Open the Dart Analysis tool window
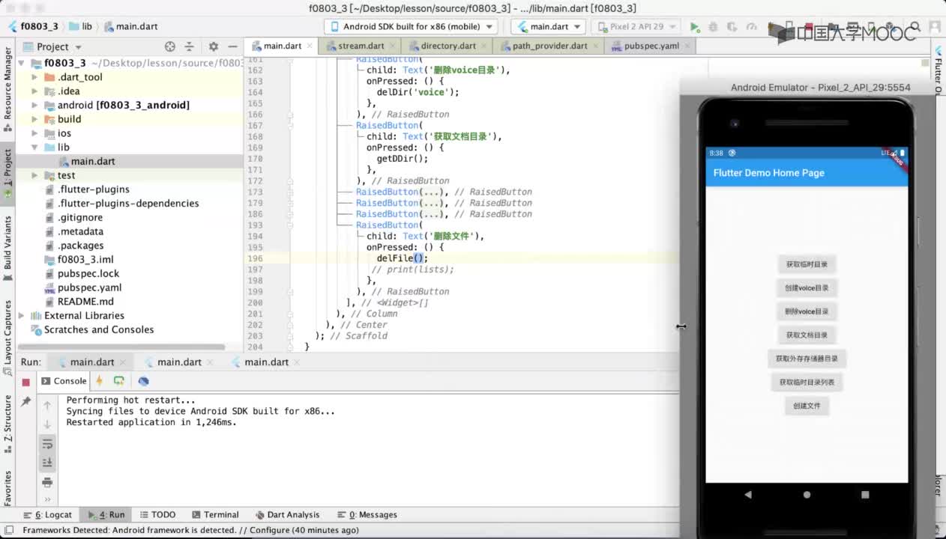The image size is (946, 539). tap(288, 515)
